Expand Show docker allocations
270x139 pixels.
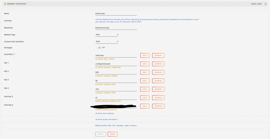(108, 120)
